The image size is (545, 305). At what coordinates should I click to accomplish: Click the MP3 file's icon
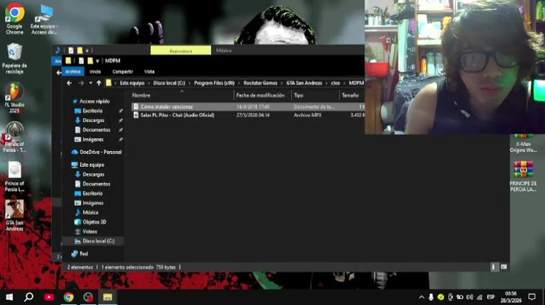(136, 115)
